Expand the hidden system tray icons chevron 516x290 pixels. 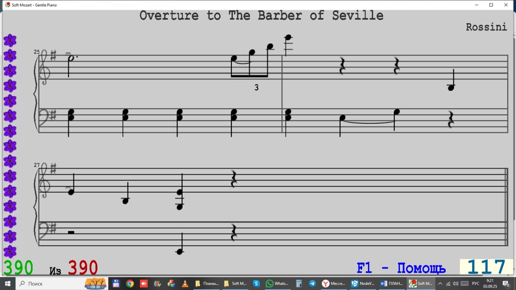click(440, 284)
